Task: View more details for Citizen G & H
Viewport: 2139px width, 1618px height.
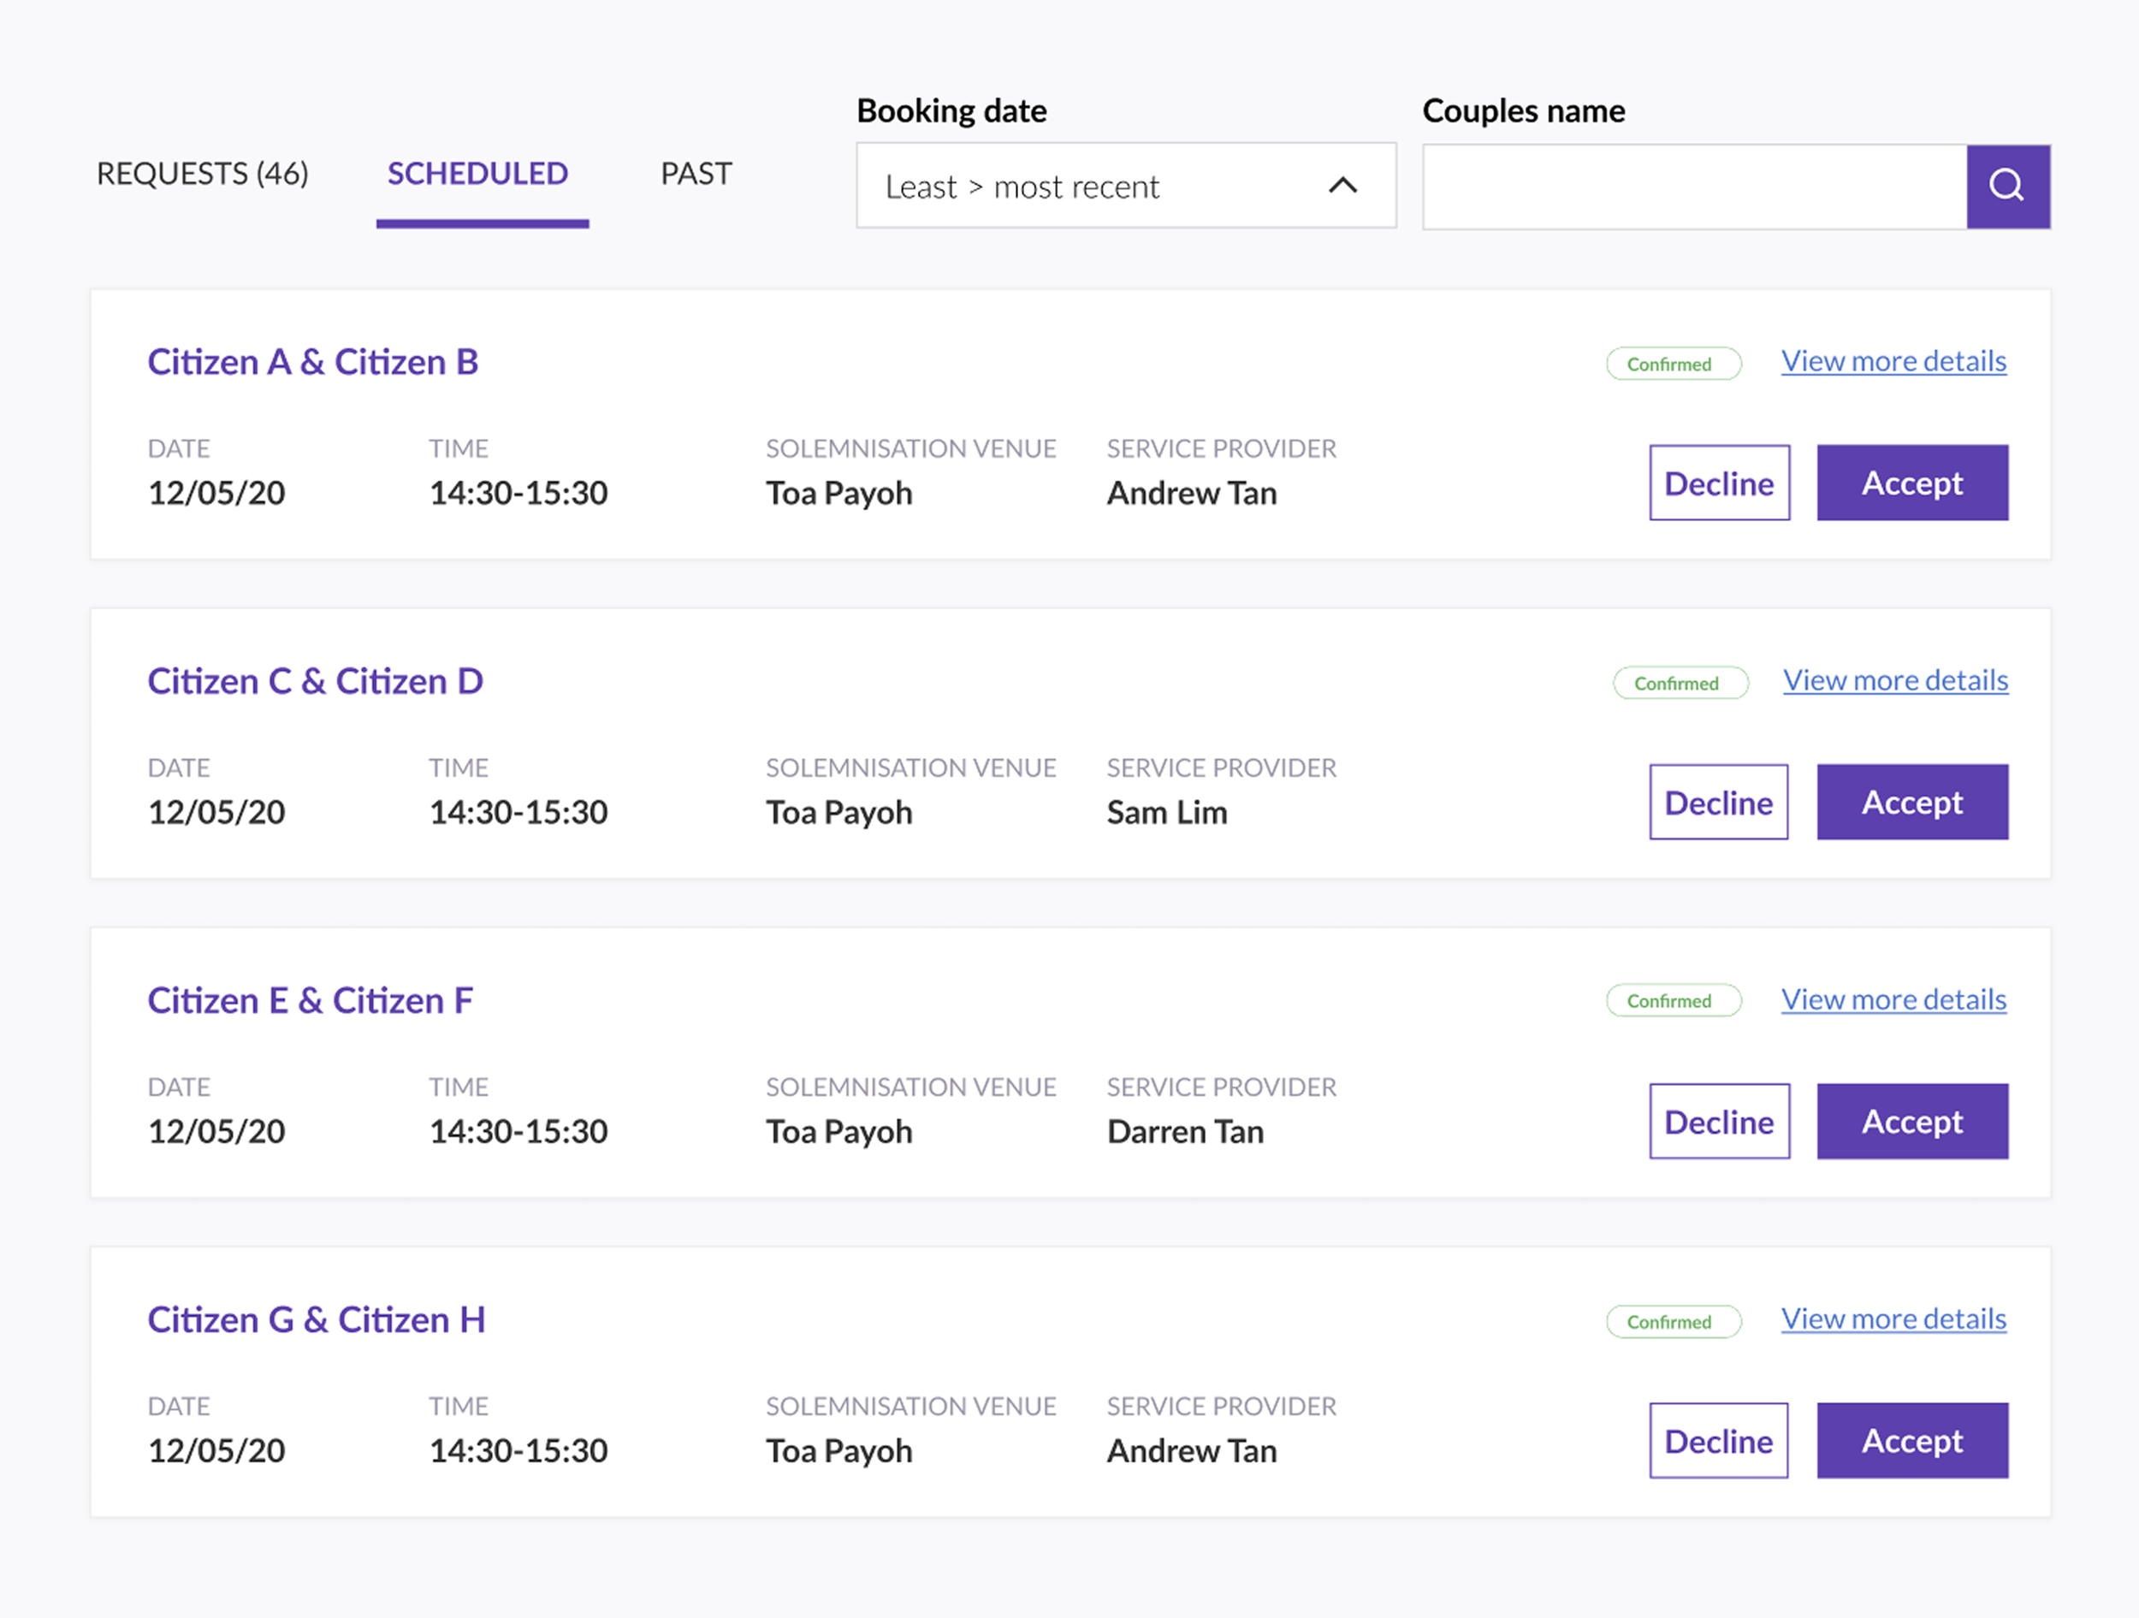Action: tap(1893, 1319)
